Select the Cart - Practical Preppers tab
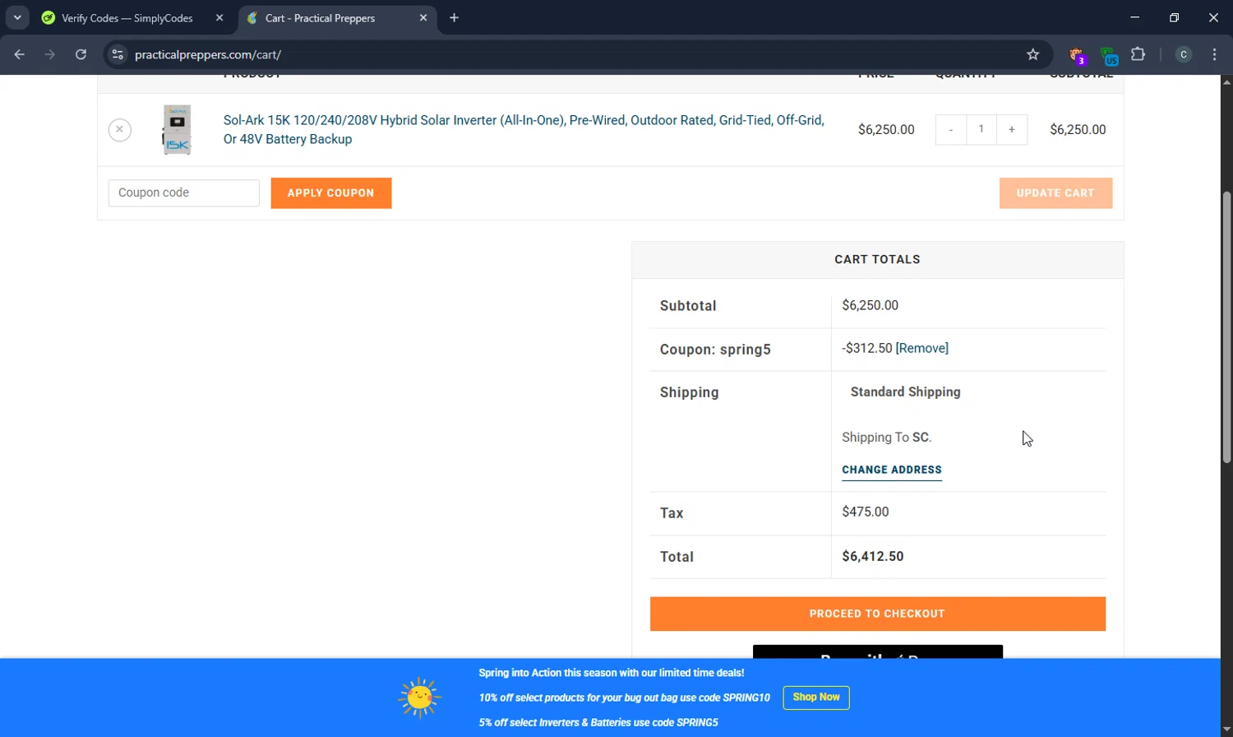Screen dimensions: 1233x737 (321, 18)
